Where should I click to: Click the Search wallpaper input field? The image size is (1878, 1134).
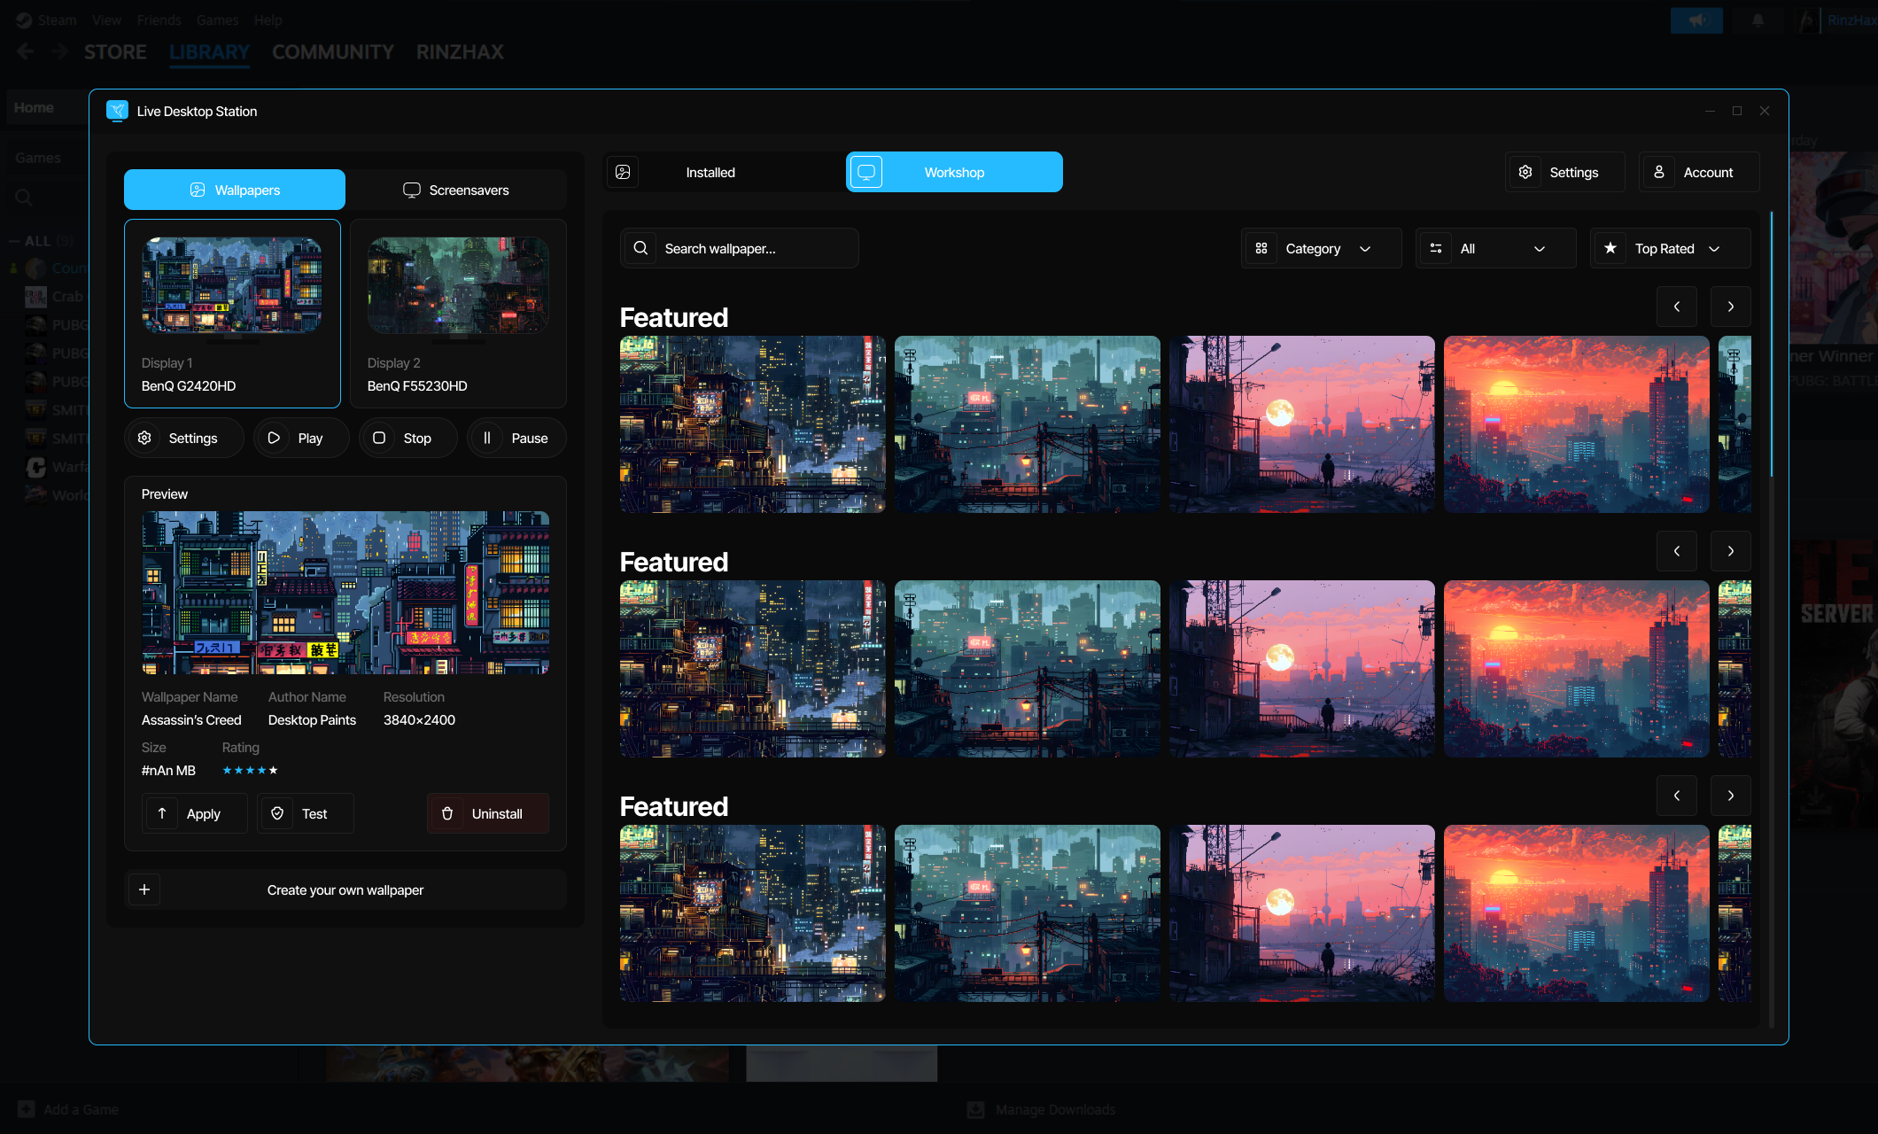pos(740,248)
